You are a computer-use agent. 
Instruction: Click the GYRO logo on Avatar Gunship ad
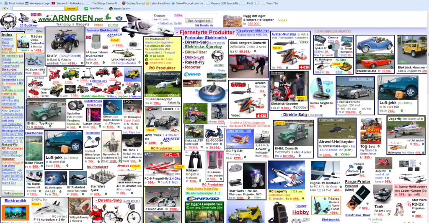[238, 85]
